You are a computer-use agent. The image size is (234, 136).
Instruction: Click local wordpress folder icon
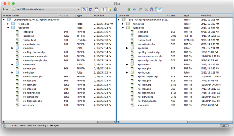tap(128, 27)
